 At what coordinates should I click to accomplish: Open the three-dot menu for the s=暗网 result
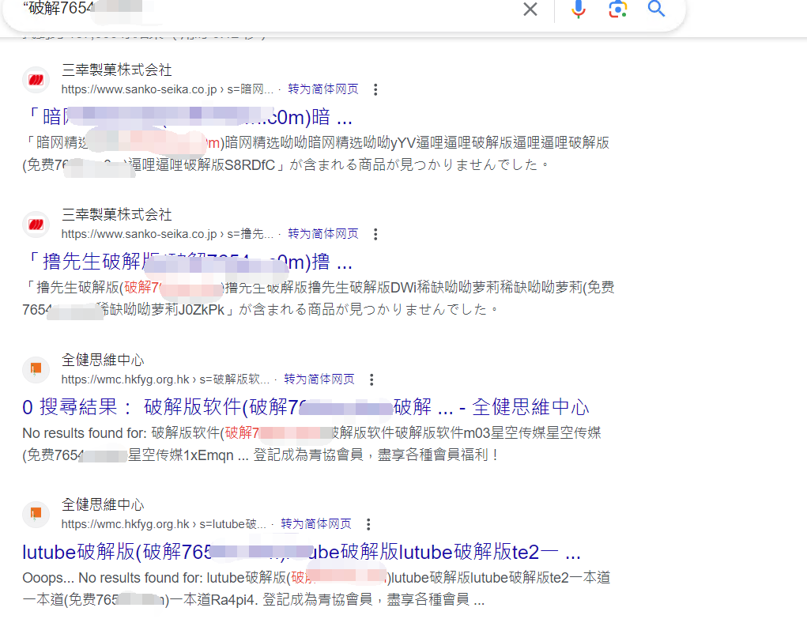click(375, 89)
